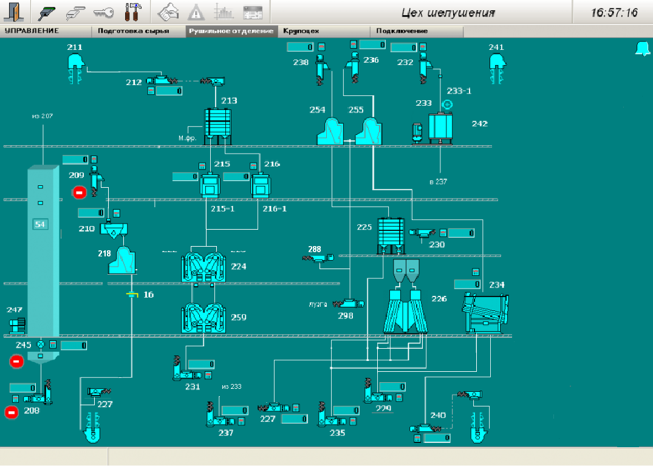Click the УПРАВЛЕНИЕ button

tap(32, 30)
